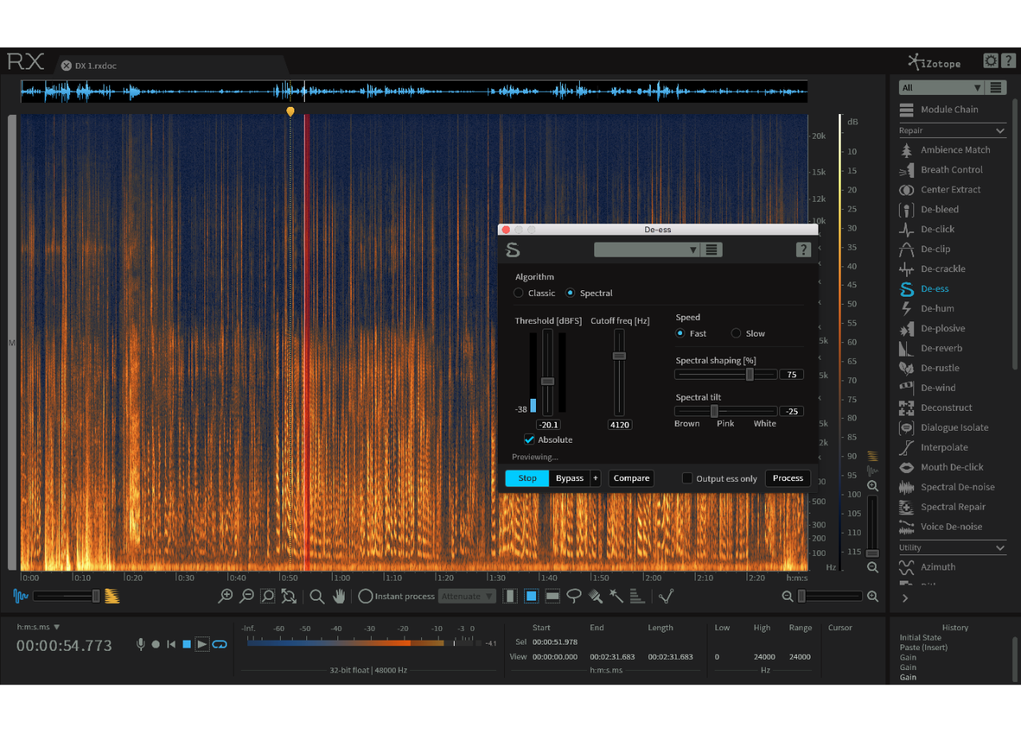
Task: Open RX settings gear icon
Action: tap(990, 61)
